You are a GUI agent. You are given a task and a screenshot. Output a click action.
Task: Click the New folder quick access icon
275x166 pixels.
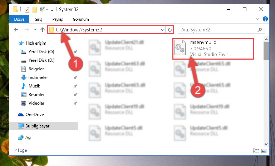35,9
